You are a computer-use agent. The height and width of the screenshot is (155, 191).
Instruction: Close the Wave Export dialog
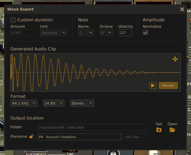[182, 9]
